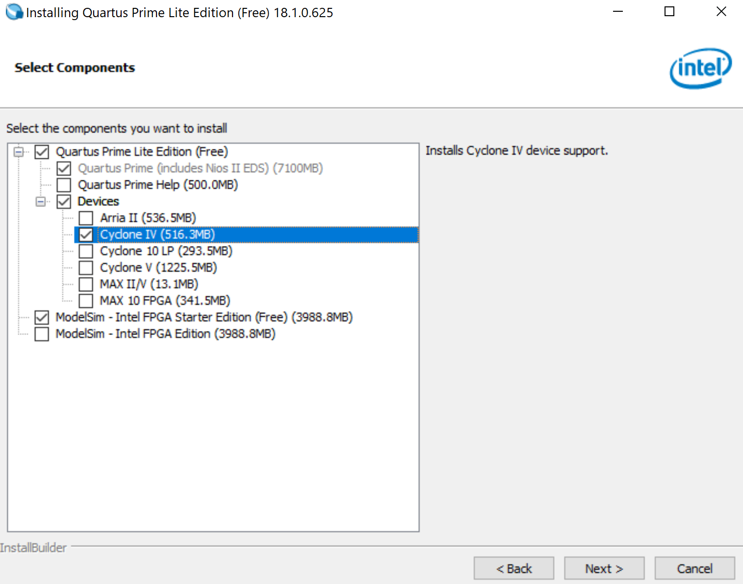This screenshot has width=743, height=584.
Task: Click the Next button
Action: pos(604,568)
